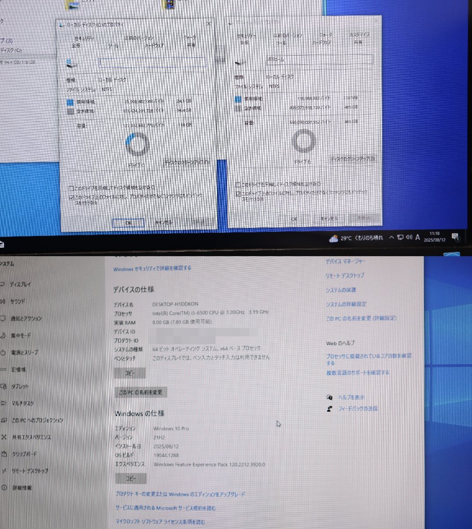
Task: Click the この PC へのプロジェクション icon
Action: coord(3,421)
